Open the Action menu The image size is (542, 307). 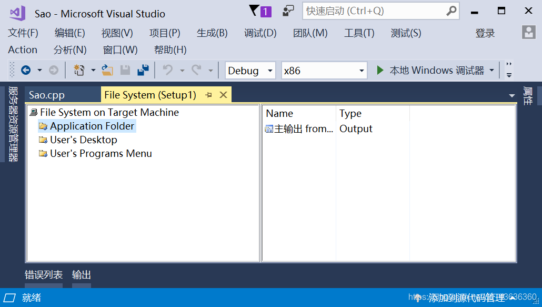23,50
